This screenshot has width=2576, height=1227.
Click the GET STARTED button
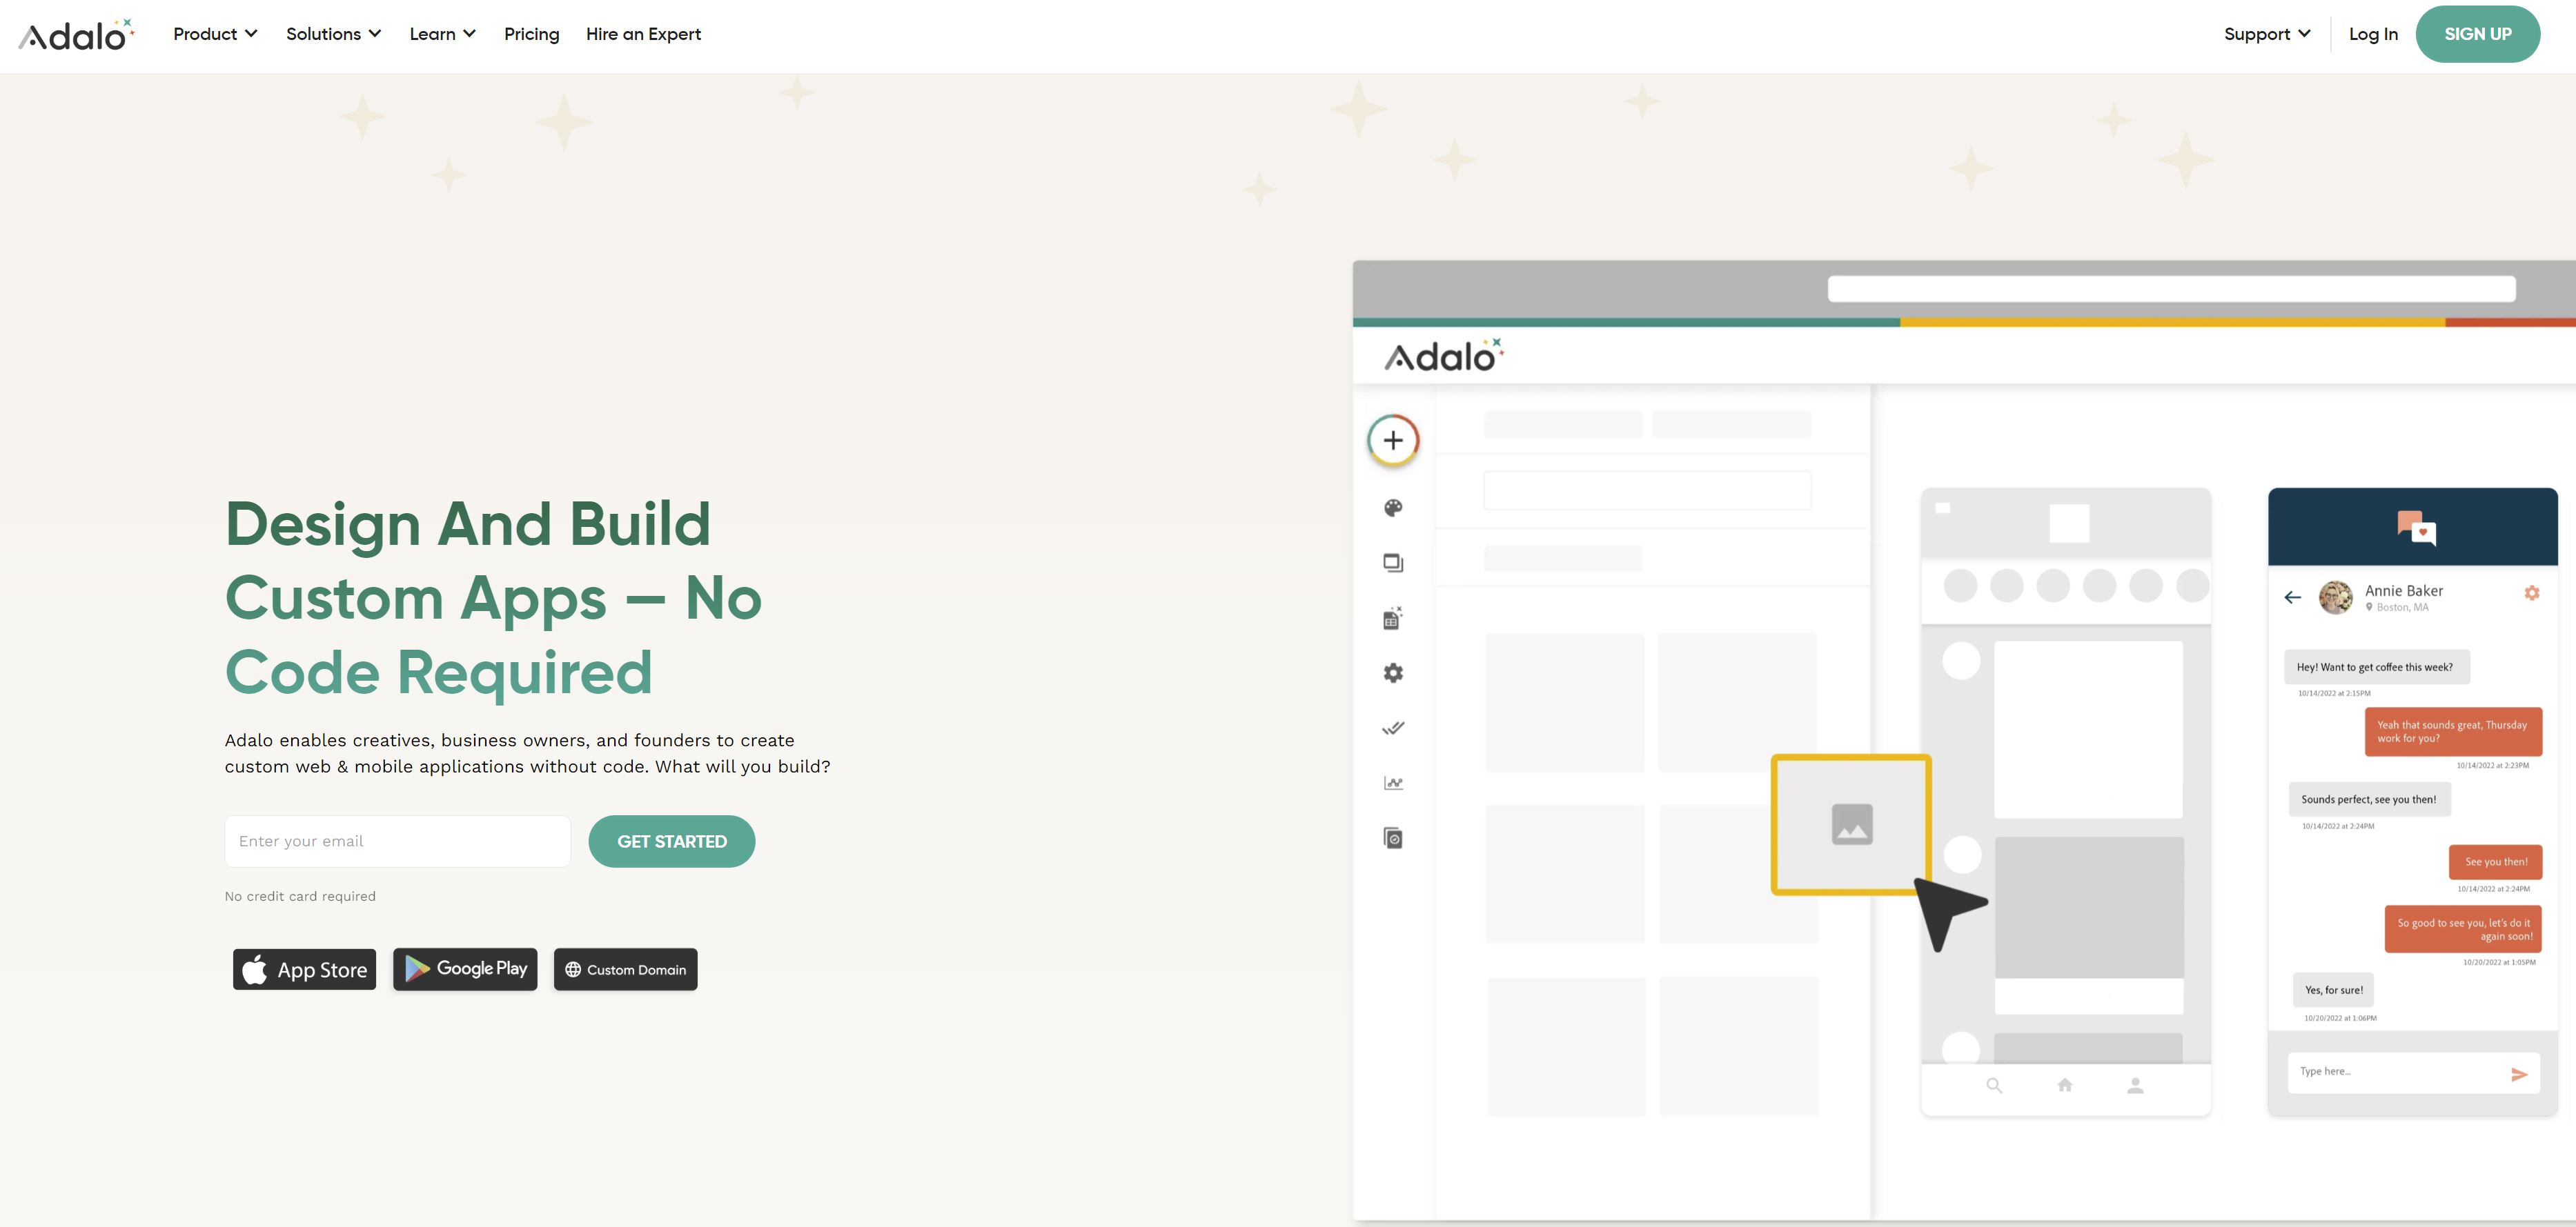672,841
